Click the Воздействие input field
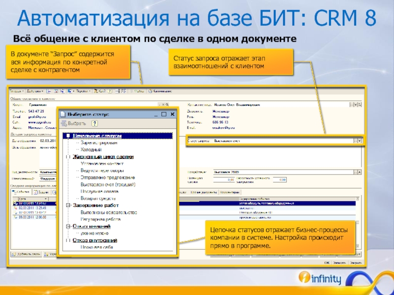This screenshot has height=295, width=394. tap(284, 172)
